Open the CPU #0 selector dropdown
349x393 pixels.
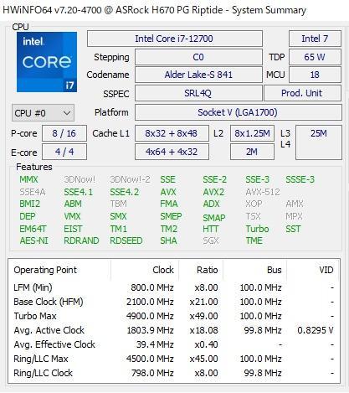tap(43, 113)
